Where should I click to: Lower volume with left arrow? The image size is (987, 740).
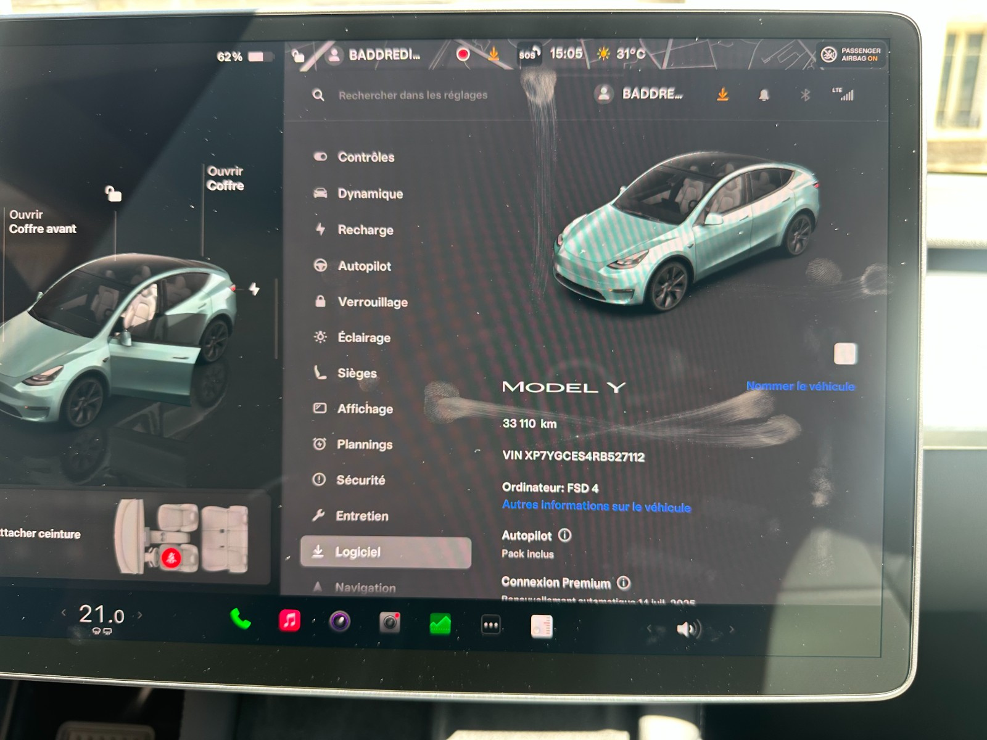649,628
